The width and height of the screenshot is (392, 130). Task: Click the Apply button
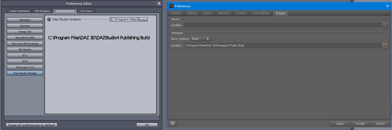click(340, 124)
